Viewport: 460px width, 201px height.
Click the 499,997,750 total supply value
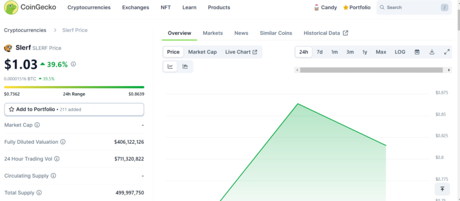pos(130,193)
